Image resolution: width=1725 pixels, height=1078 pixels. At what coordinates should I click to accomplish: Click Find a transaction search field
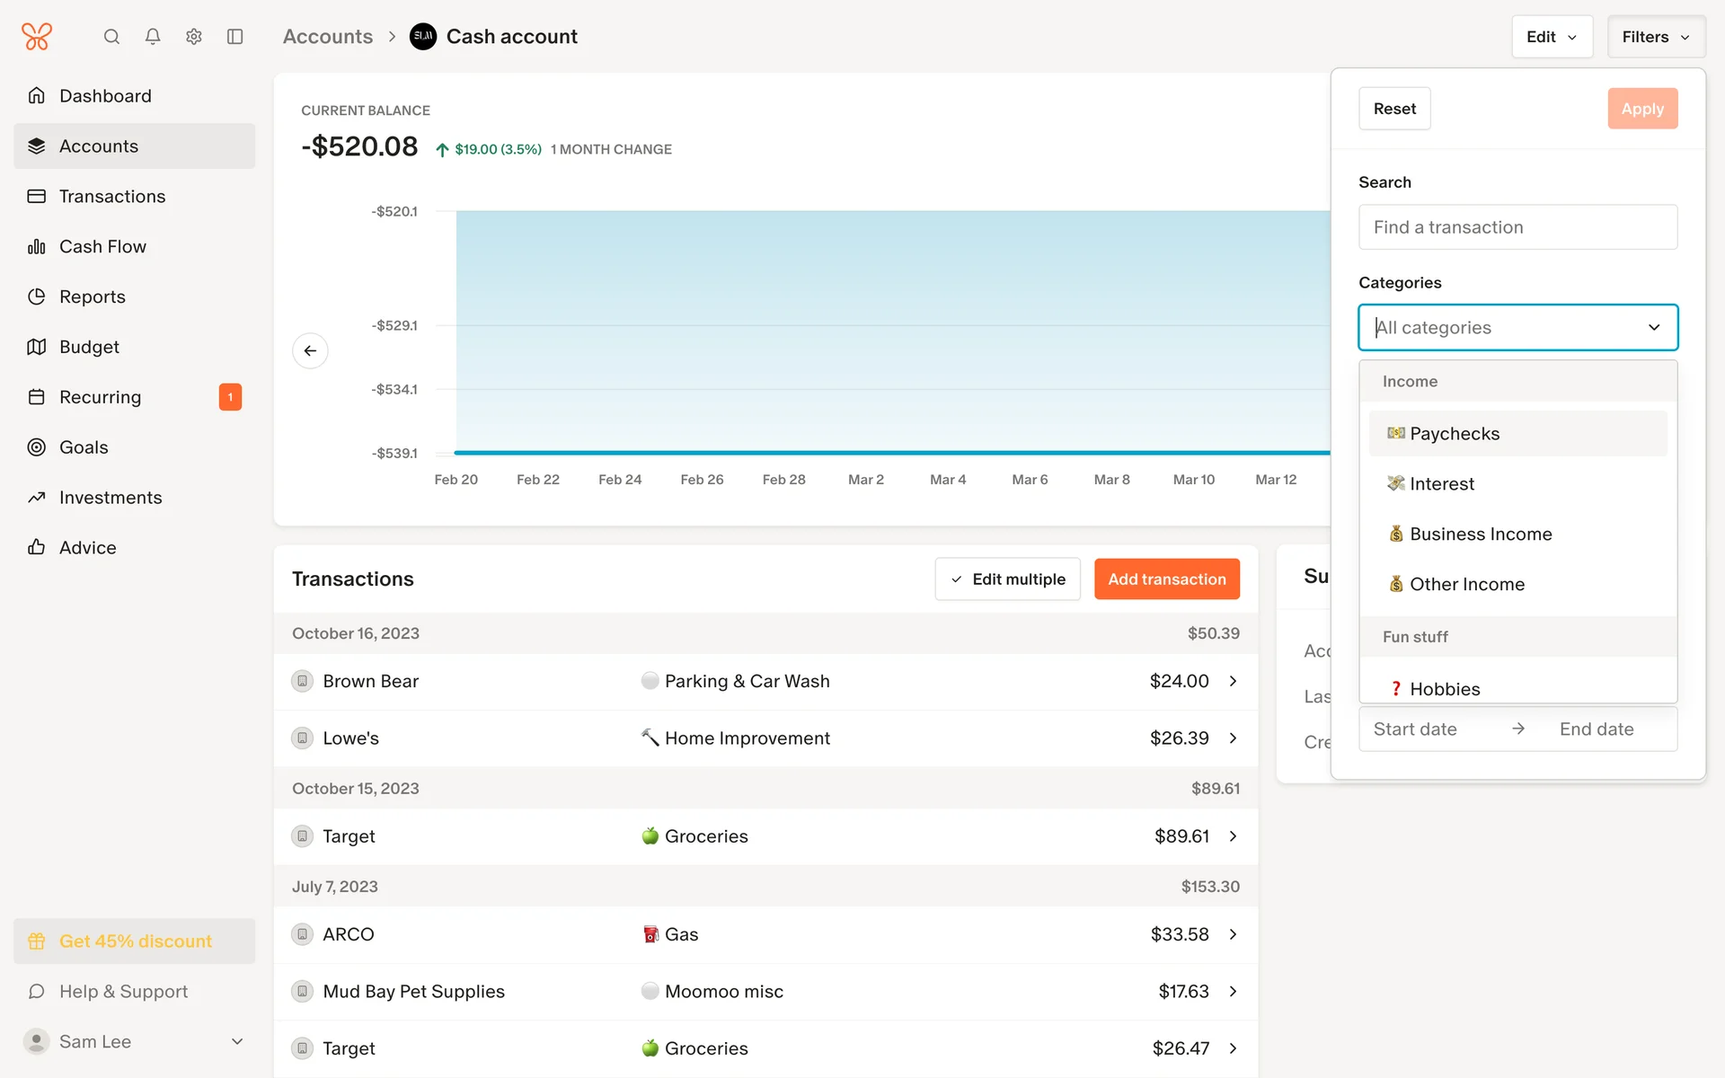(x=1517, y=227)
